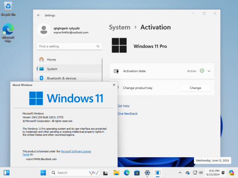
Task: Open the notification bell icon
Action: [x=223, y=172]
